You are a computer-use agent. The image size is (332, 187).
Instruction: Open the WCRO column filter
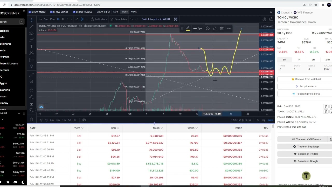(197, 128)
